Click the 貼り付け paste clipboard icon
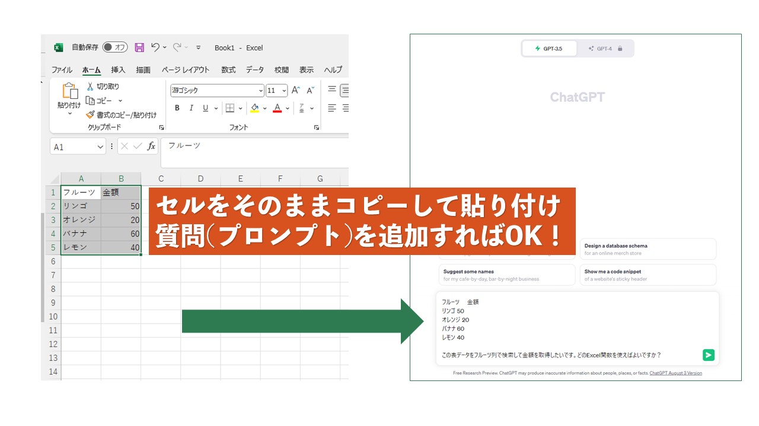Screen dimensions: 759x426 click(69, 91)
